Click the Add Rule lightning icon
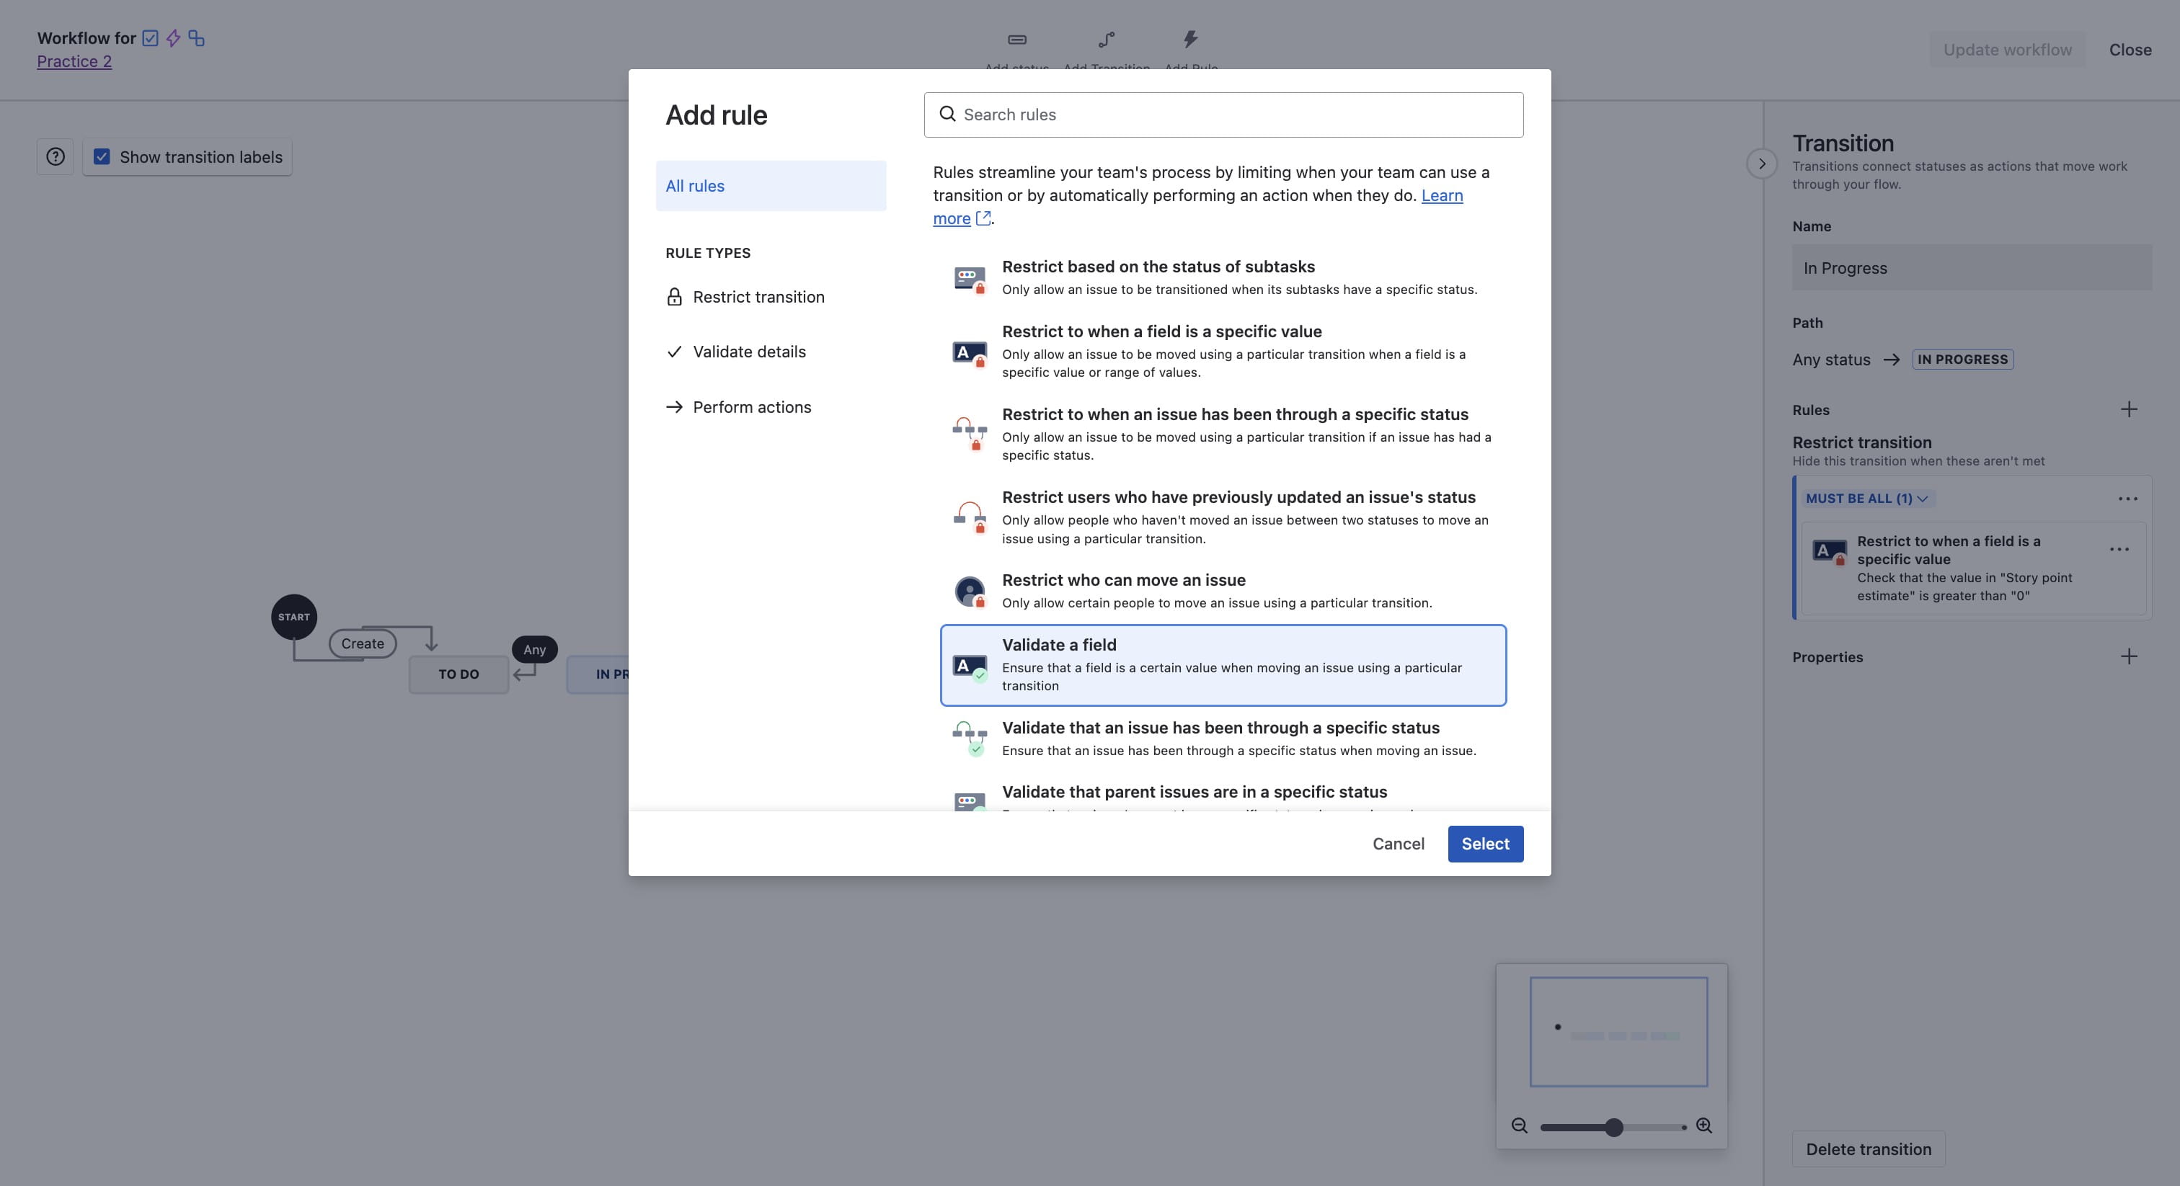 [x=1191, y=39]
